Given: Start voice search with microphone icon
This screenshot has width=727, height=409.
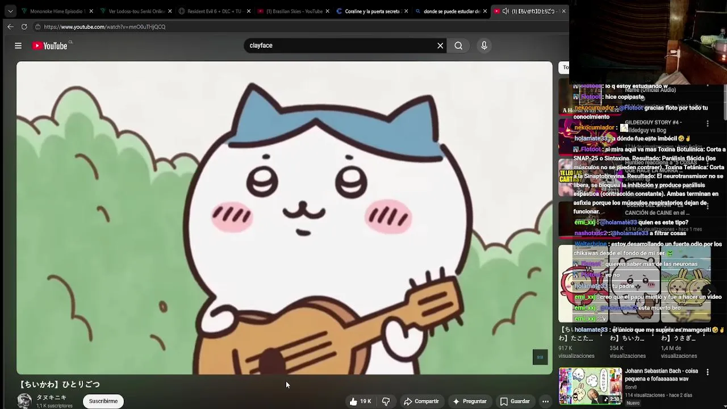Looking at the screenshot, I should coord(484,45).
